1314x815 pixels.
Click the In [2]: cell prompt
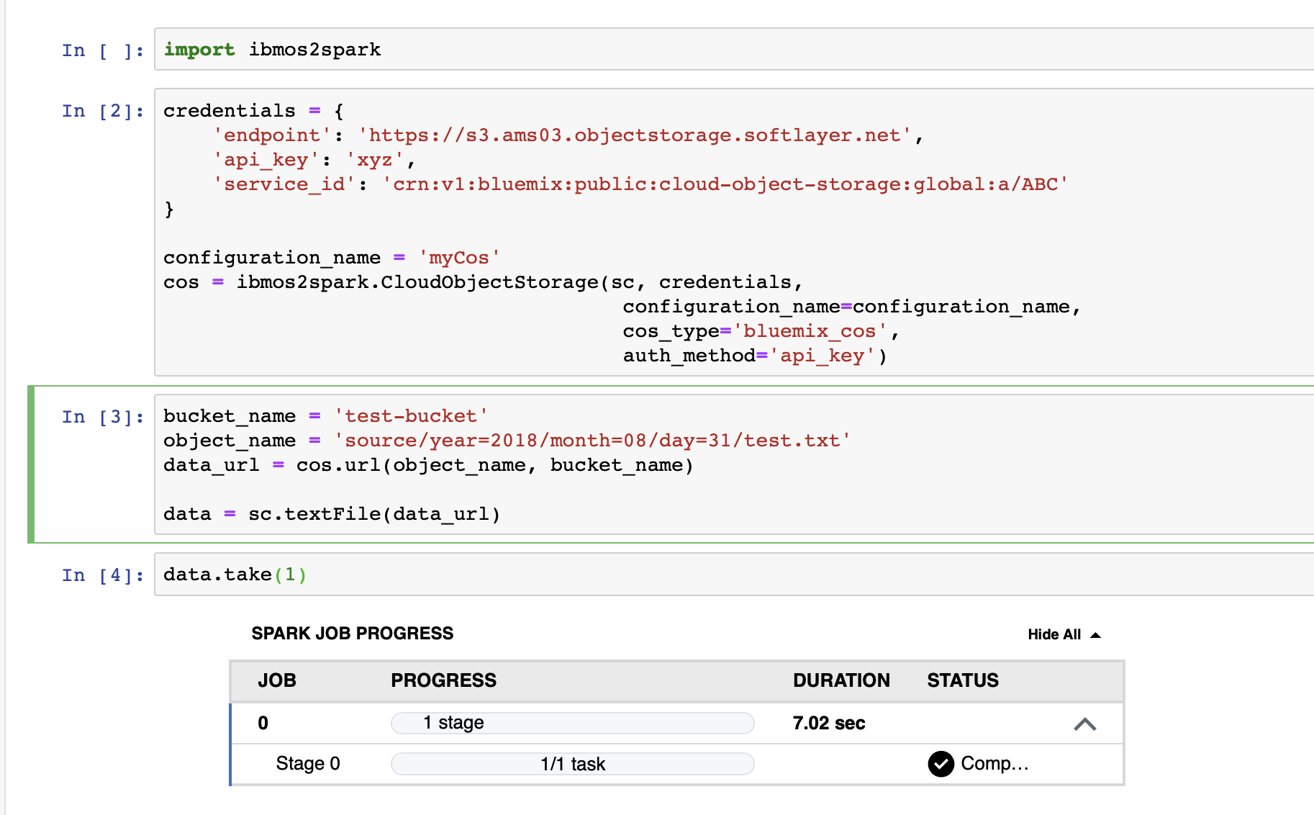click(103, 111)
